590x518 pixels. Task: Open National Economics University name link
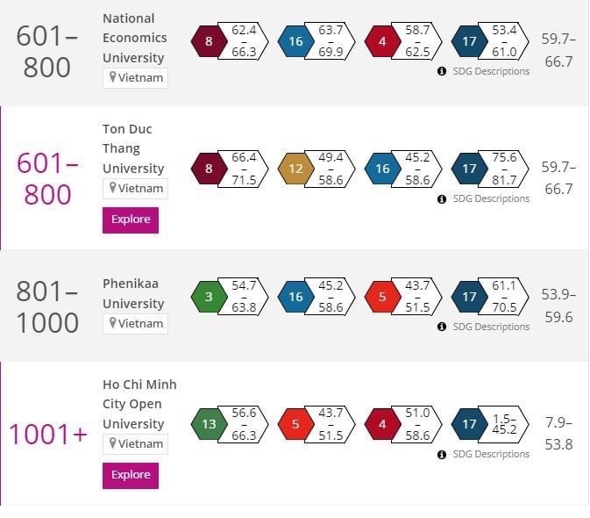coord(133,38)
